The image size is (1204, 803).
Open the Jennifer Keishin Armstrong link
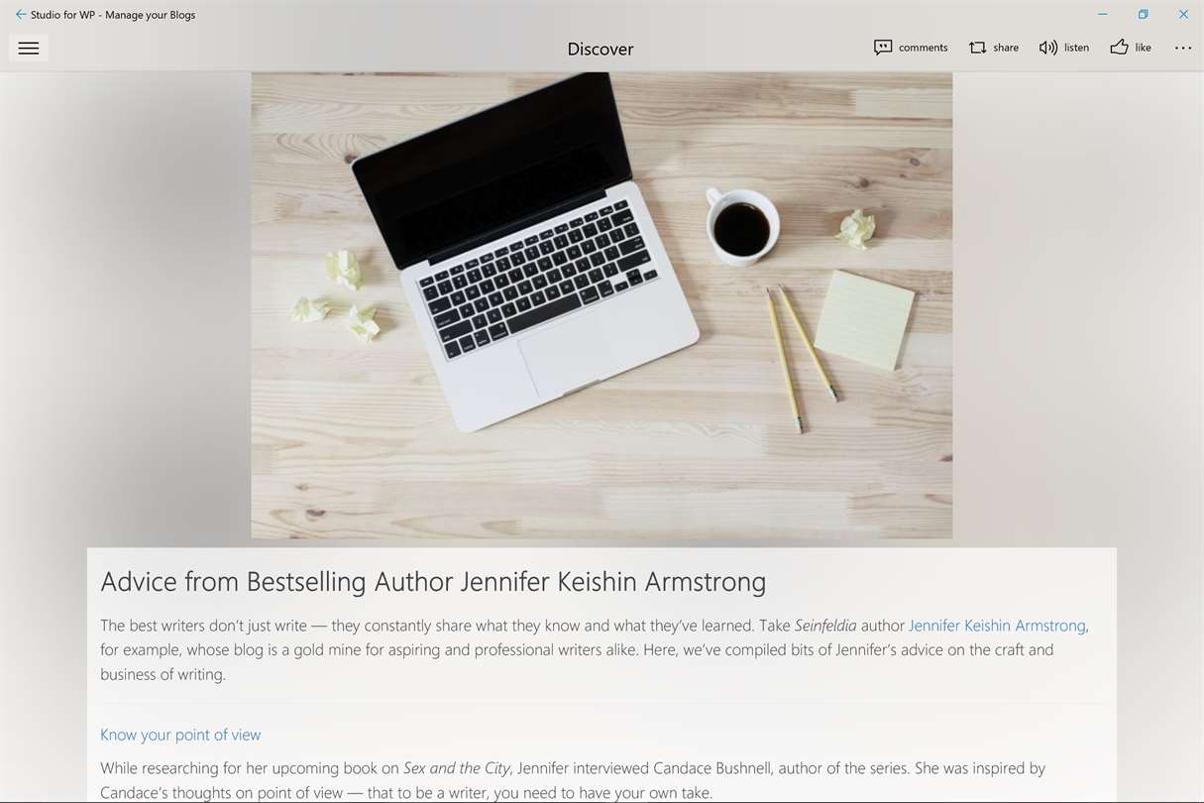[x=997, y=626]
